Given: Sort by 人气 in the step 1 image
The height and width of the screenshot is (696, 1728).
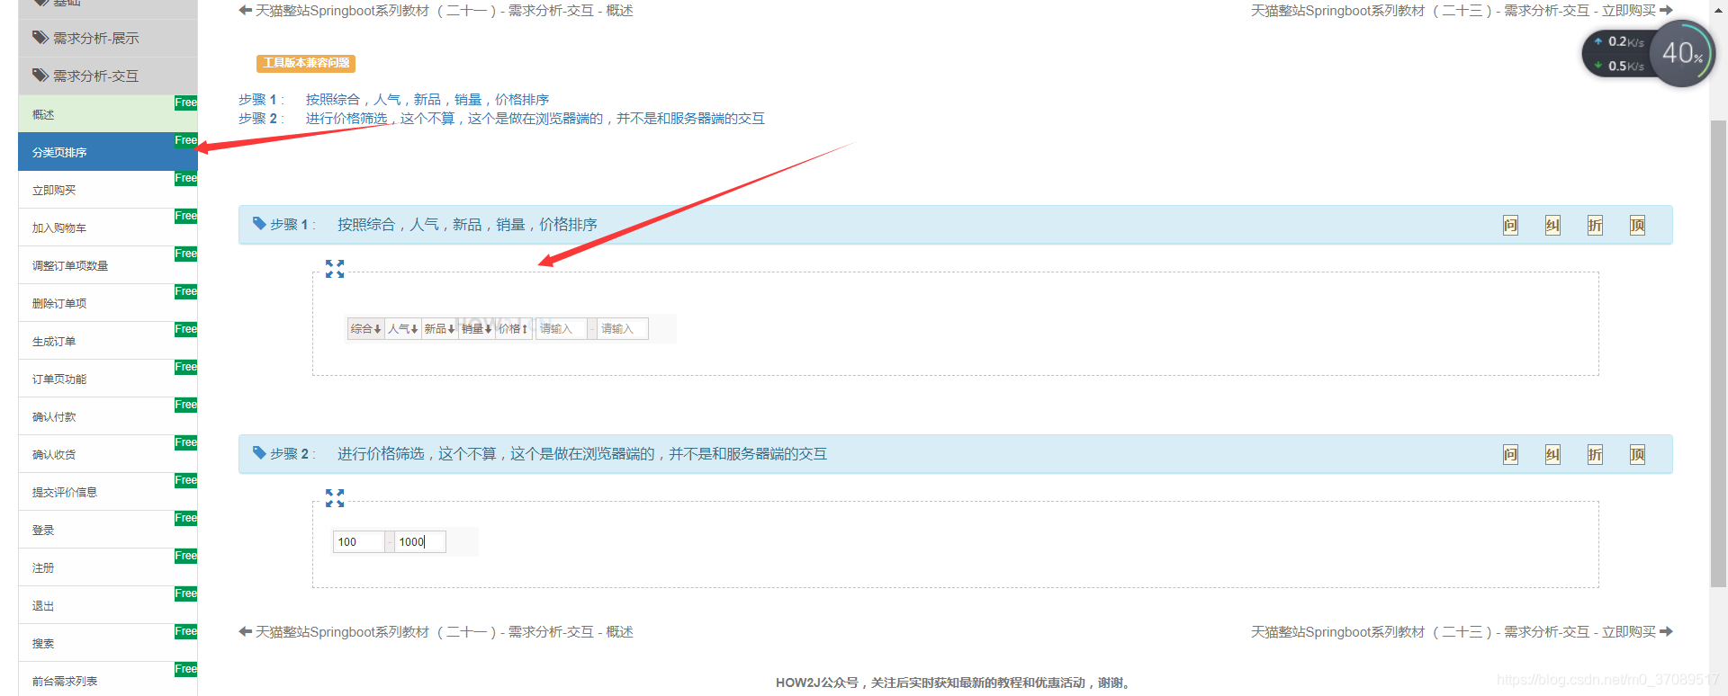Looking at the screenshot, I should point(402,329).
